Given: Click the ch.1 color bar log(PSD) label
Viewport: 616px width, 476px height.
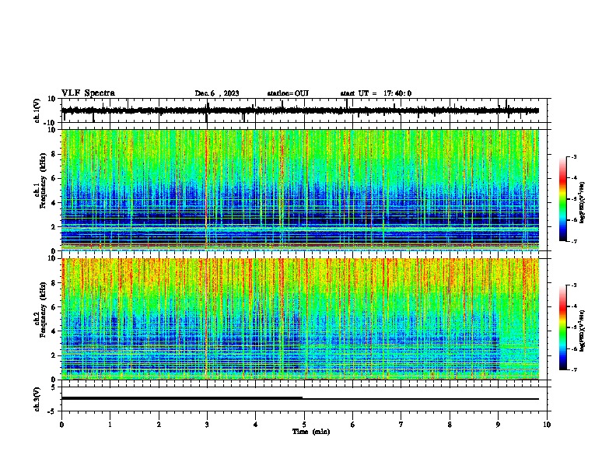Looking at the screenshot, I should click(x=583, y=202).
